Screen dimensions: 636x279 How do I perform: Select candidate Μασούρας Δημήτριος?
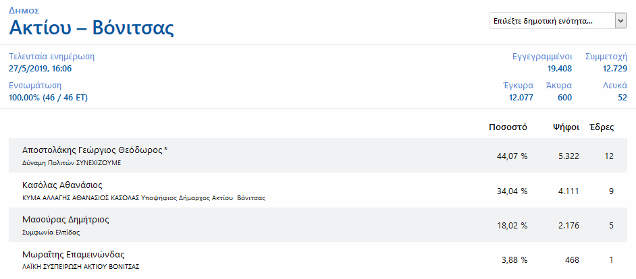pyautogui.click(x=65, y=220)
